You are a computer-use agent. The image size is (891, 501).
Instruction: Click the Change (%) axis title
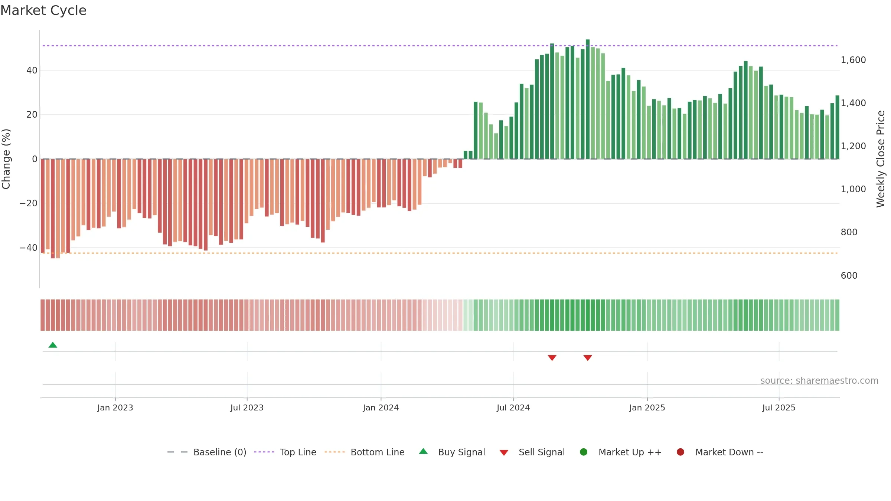pos(6,159)
